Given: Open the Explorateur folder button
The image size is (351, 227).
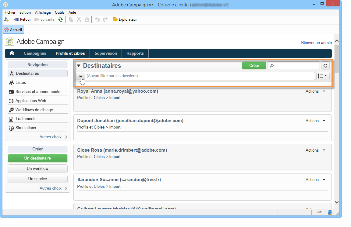Looking at the screenshot, I should coord(125,19).
